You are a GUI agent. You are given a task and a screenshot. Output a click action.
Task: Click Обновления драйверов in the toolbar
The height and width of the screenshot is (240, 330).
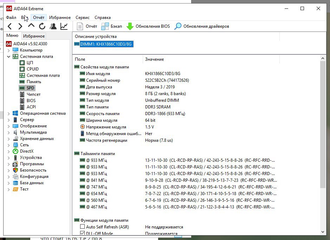click(x=202, y=26)
